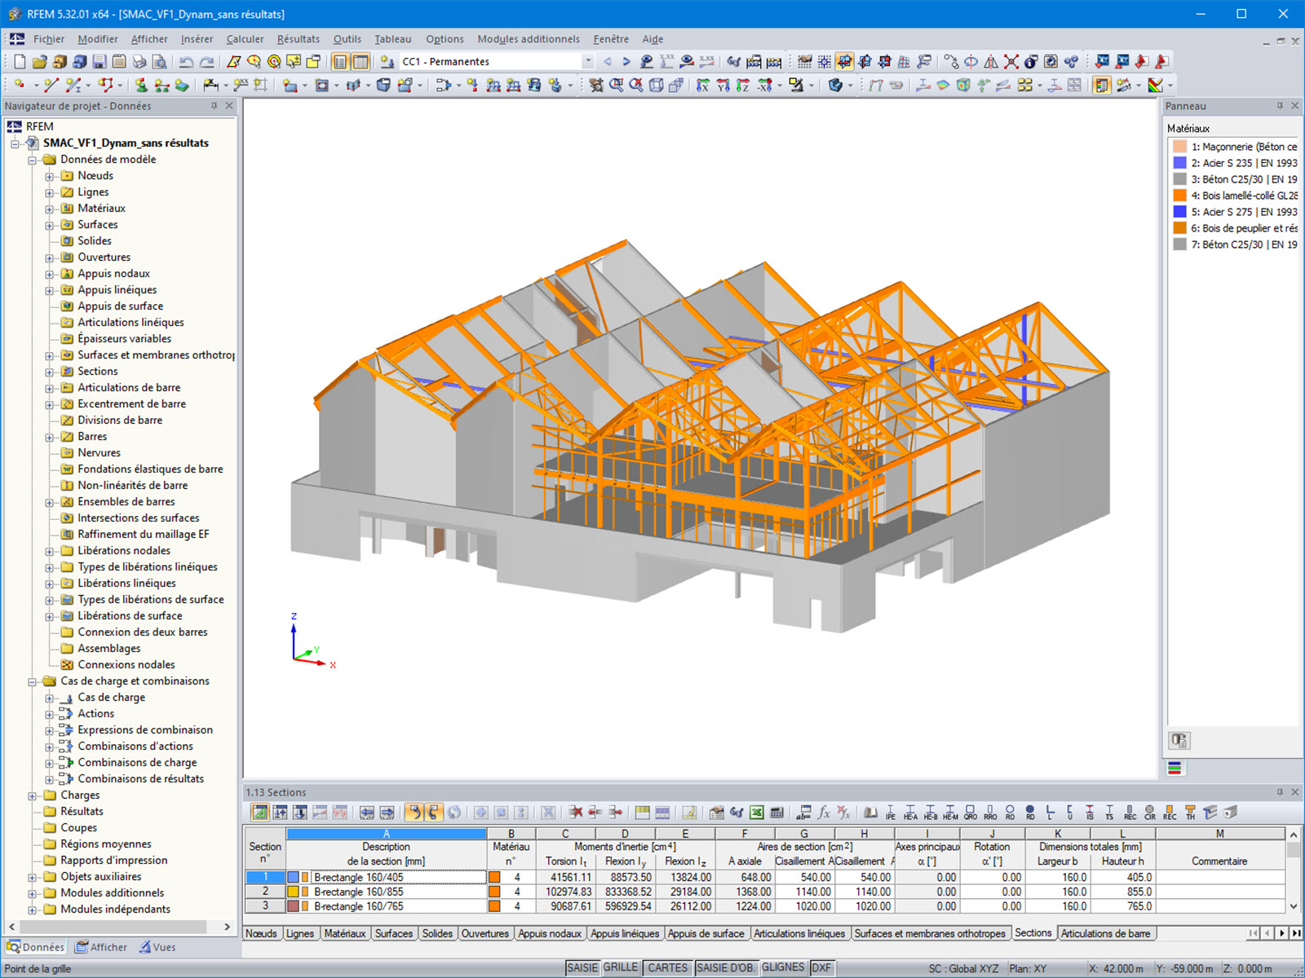
Task: Open a file using the folder icon
Action: click(40, 62)
